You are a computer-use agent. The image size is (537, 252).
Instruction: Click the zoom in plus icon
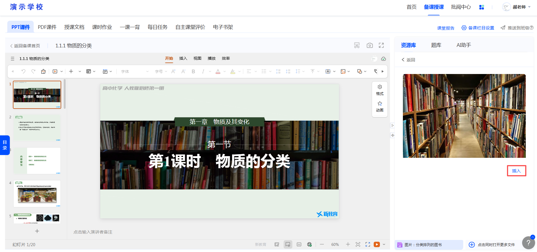348,244
